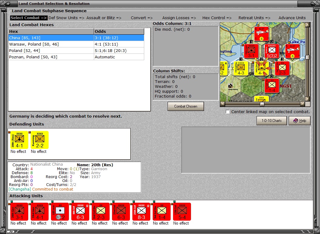The width and height of the screenshot is (320, 234).
Task: Click the book icon on Help button
Action: click(x=295, y=121)
